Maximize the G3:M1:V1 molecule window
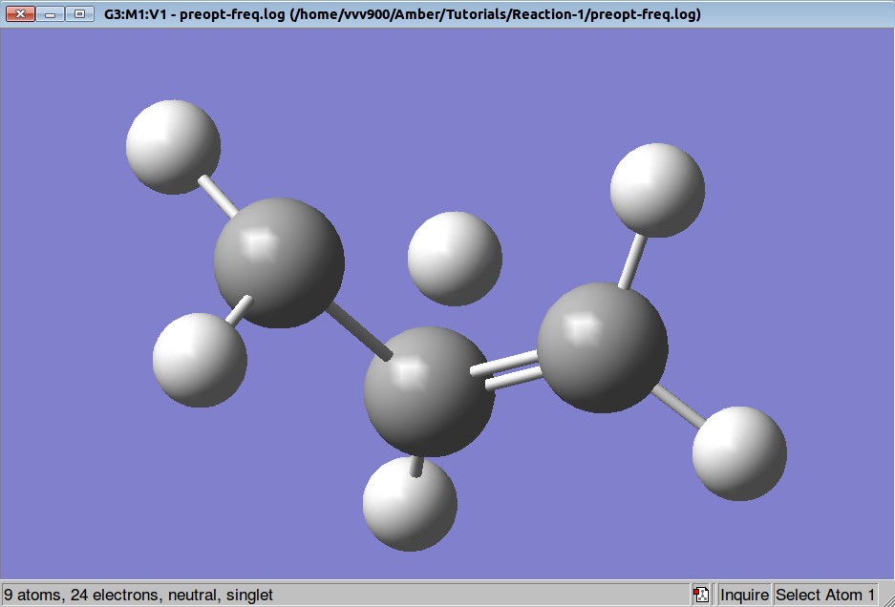Screen dimensions: 895x607 pos(80,13)
